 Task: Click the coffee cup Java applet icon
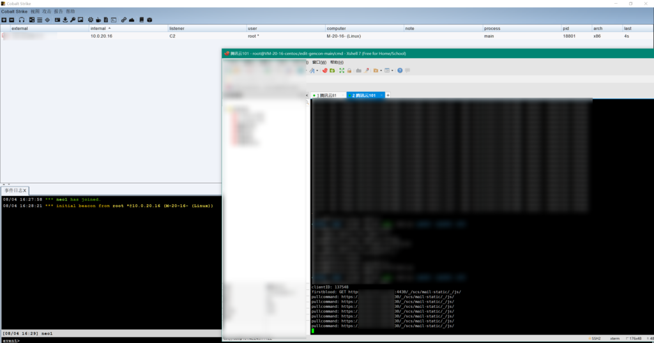pos(98,20)
